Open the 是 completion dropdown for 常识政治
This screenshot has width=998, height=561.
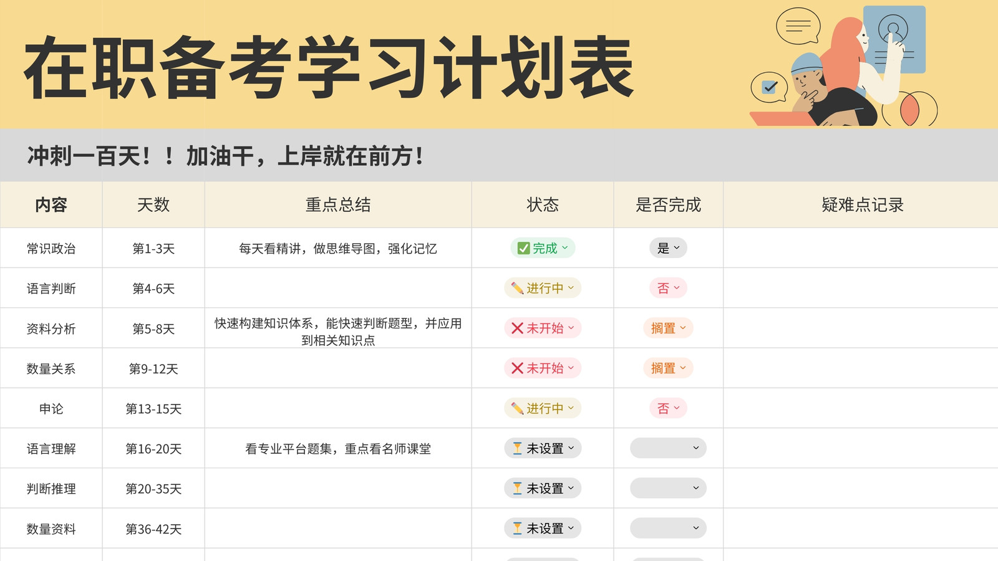coord(668,248)
